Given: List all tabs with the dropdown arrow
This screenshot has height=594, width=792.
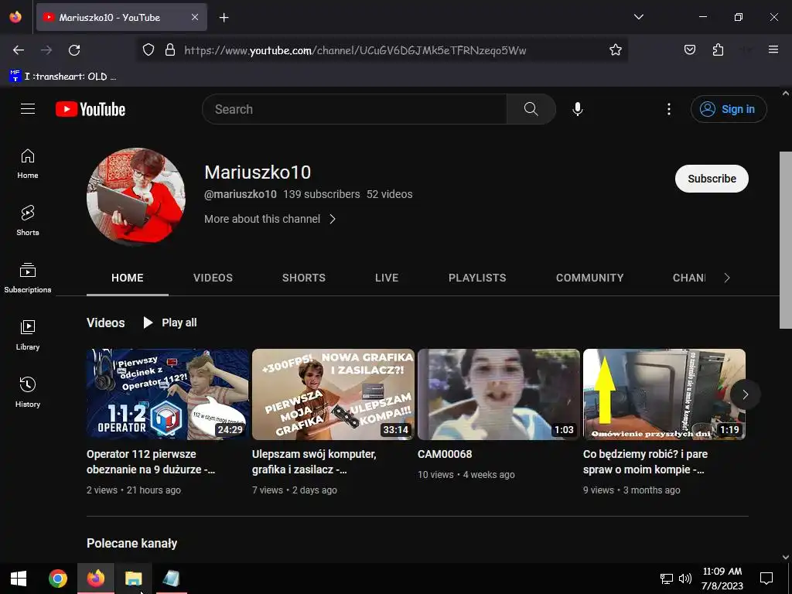Looking at the screenshot, I should pos(638,17).
